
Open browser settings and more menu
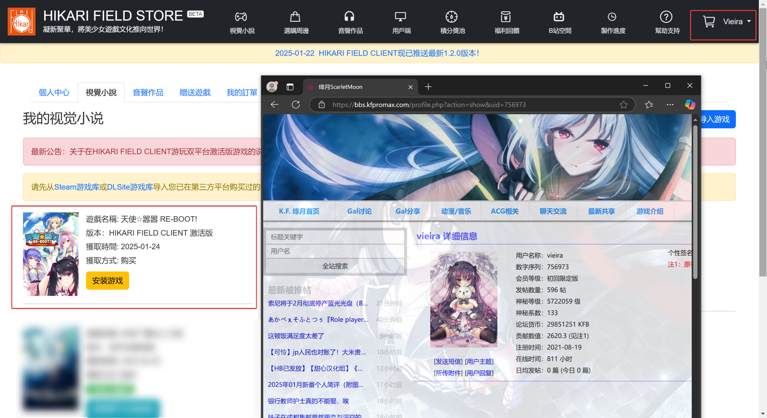coord(670,104)
